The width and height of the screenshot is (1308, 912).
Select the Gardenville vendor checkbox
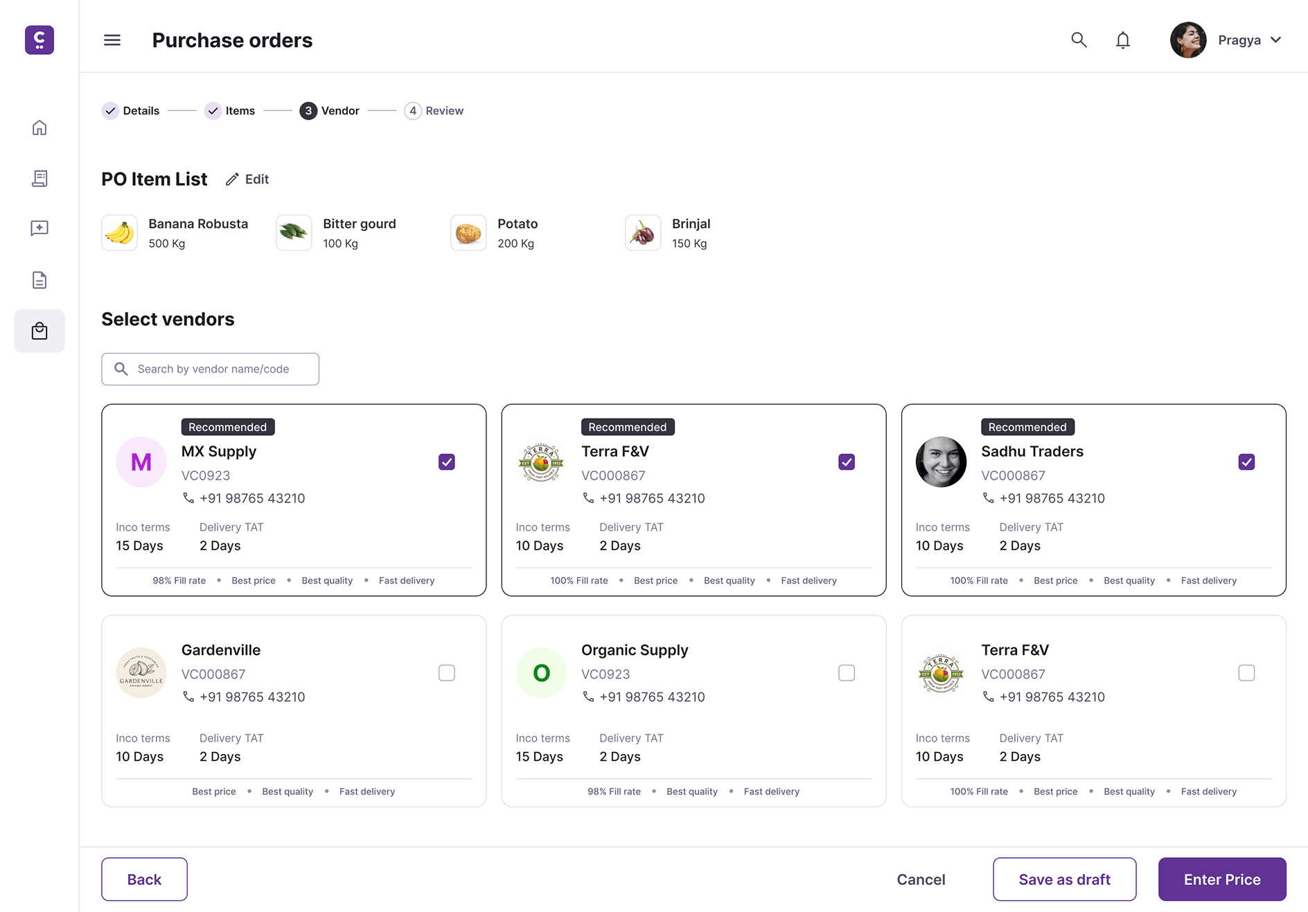447,673
